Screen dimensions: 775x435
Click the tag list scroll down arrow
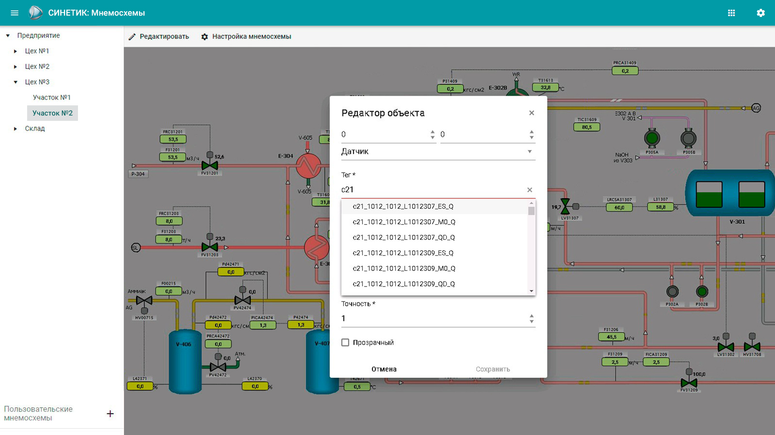(x=531, y=291)
